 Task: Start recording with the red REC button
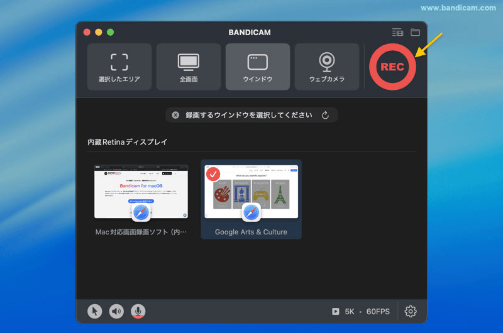[x=392, y=67]
